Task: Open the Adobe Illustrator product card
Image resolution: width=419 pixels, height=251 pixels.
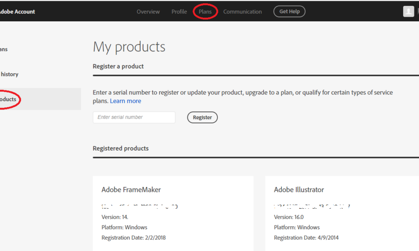Action: tap(299, 190)
